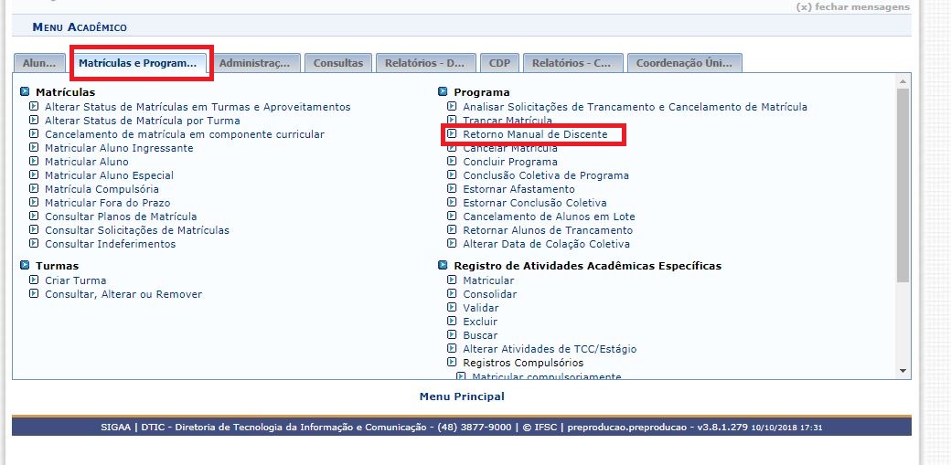Click the Registro de Atividades Acadêmicas Específicas icon

[x=443, y=266]
